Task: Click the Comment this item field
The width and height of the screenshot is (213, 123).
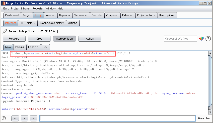Action: coord(181,39)
